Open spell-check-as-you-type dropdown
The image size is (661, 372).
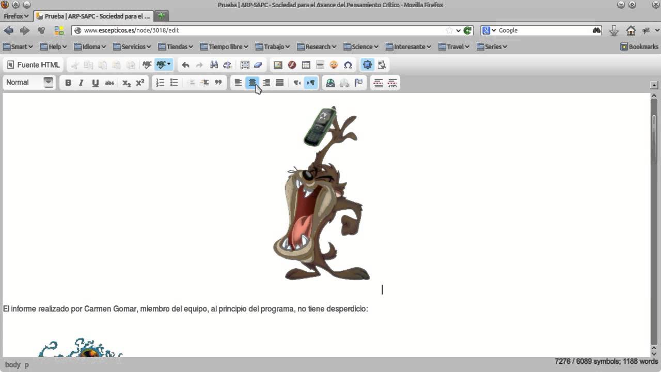coord(164,65)
